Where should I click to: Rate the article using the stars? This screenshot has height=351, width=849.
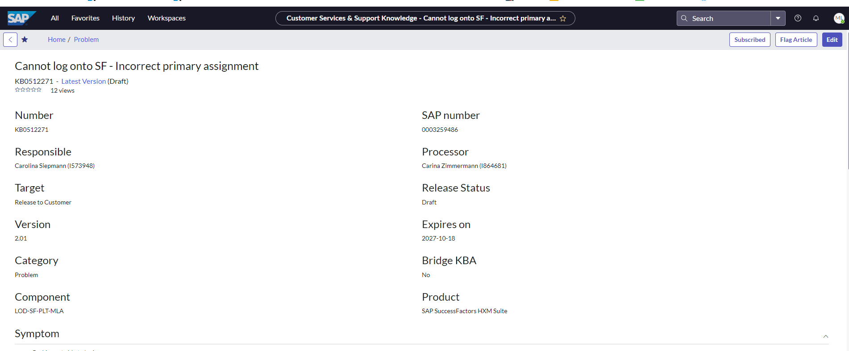coord(28,90)
